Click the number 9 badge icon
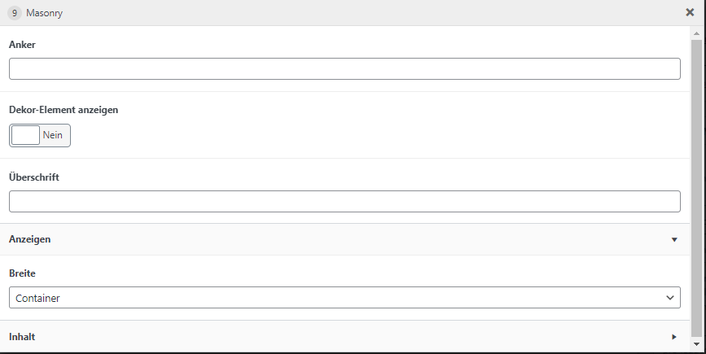 click(x=15, y=13)
